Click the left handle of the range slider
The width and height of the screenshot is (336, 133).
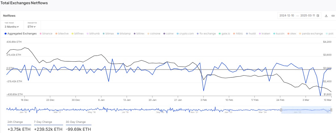click(x=281, y=110)
